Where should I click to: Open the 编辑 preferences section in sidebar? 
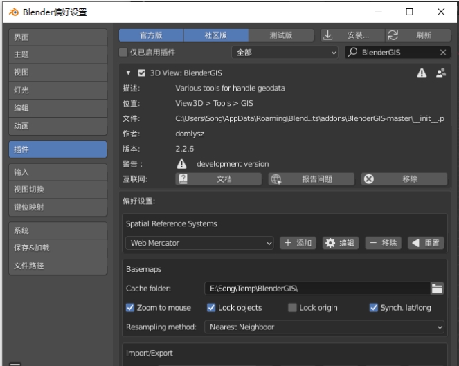pyautogui.click(x=58, y=108)
